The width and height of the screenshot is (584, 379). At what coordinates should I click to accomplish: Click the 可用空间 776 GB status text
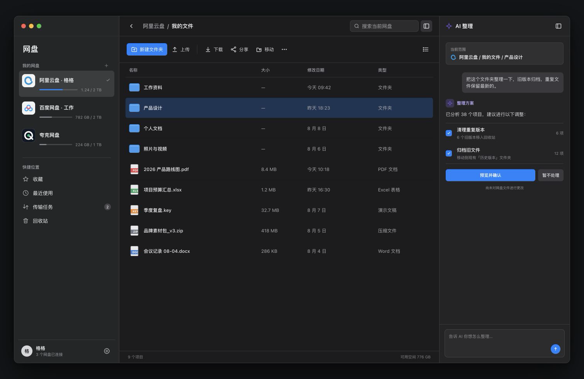[415, 357]
